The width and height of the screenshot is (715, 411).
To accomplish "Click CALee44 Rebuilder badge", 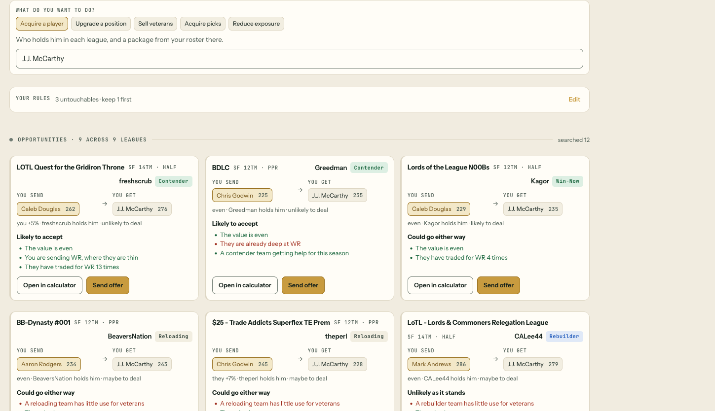I will point(564,337).
